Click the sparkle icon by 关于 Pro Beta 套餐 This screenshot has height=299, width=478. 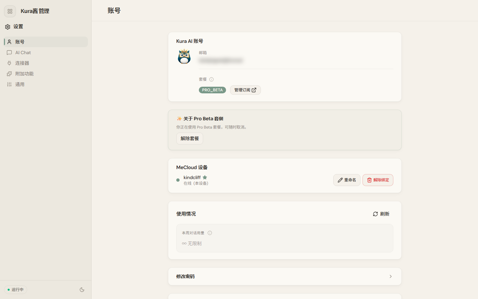(179, 119)
